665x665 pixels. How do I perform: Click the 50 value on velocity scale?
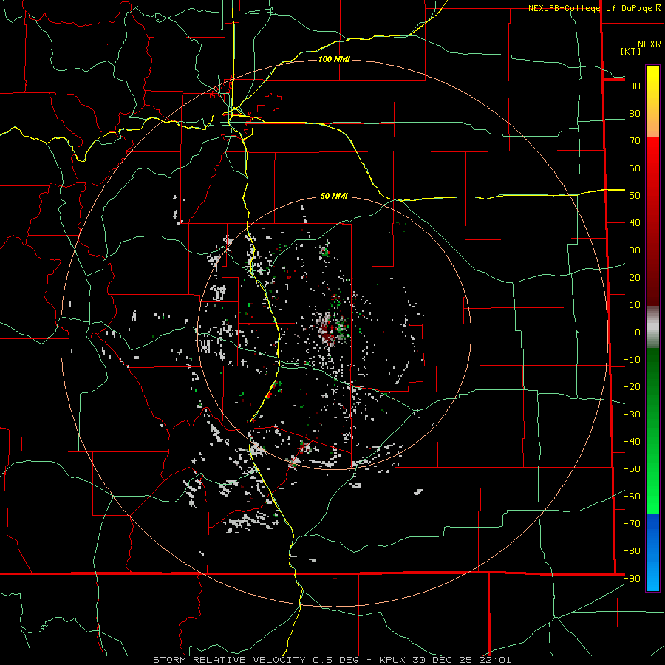(635, 196)
